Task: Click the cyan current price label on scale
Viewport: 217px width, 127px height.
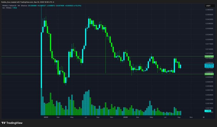Action: pyautogui.click(x=209, y=66)
